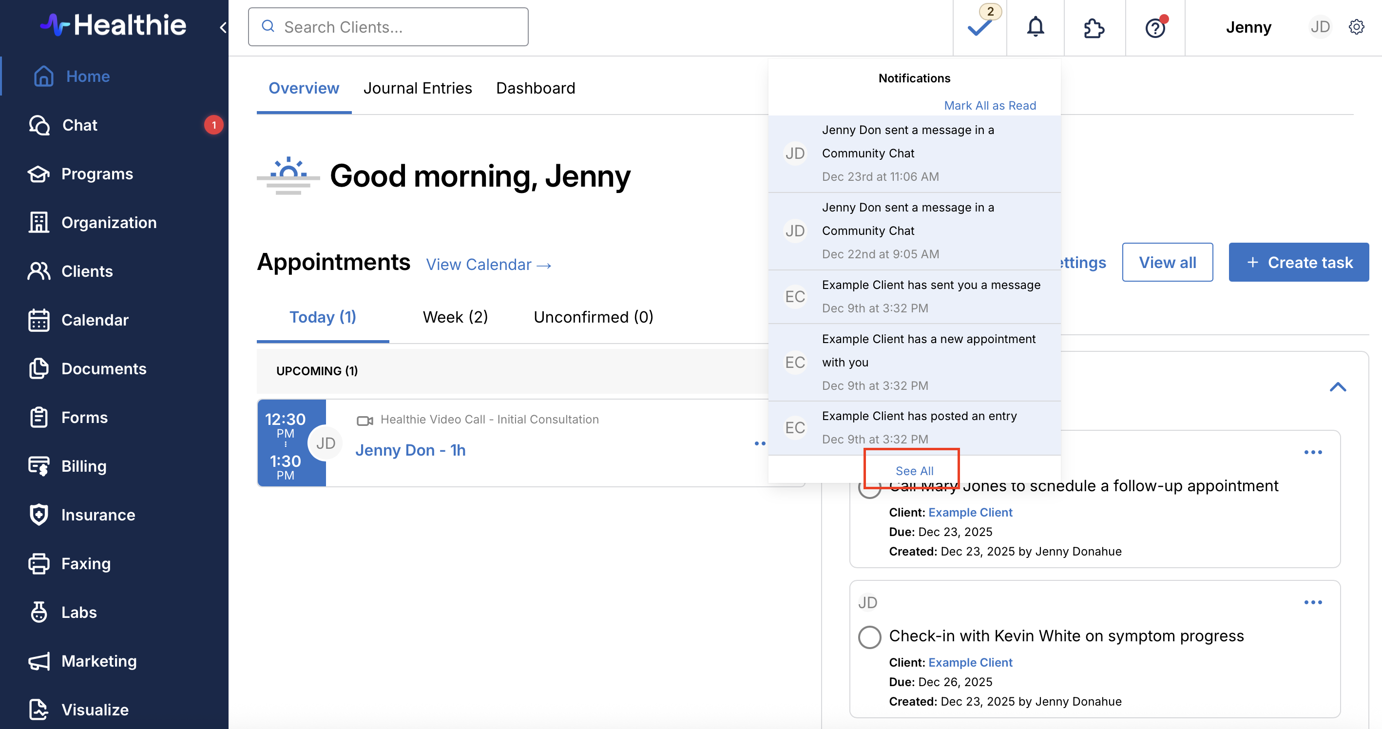Open settings gear icon in header
The image size is (1382, 729).
(1356, 27)
